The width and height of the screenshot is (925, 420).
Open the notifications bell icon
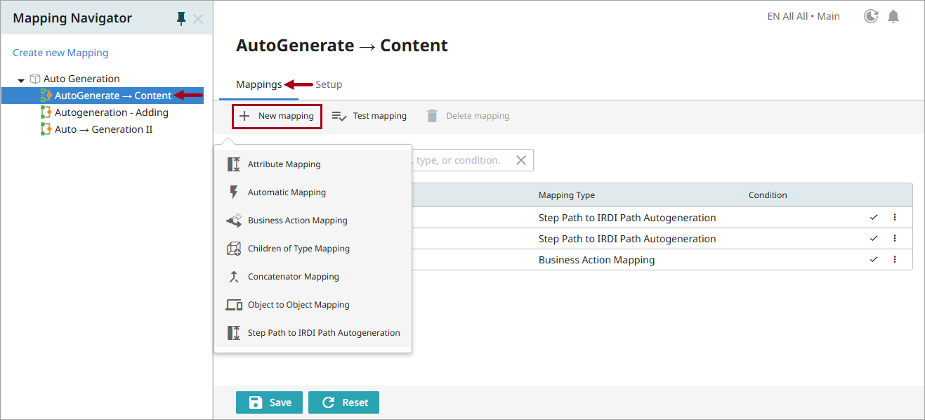coord(893,16)
